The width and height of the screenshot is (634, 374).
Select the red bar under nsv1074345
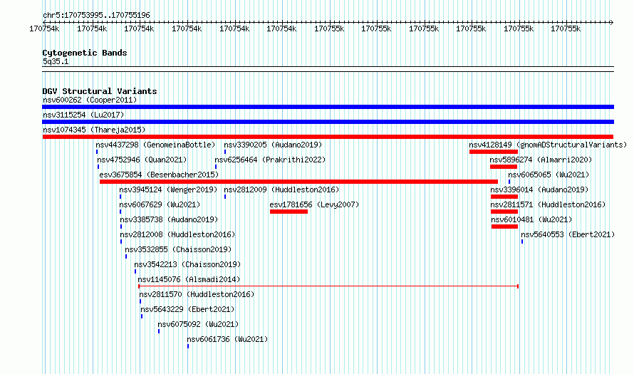[328, 137]
